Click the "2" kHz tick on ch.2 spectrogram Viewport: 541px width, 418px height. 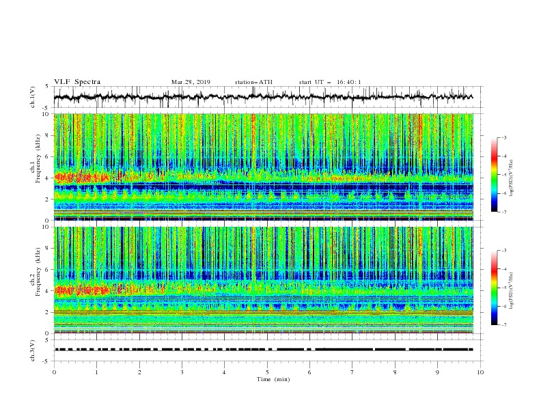(48, 312)
